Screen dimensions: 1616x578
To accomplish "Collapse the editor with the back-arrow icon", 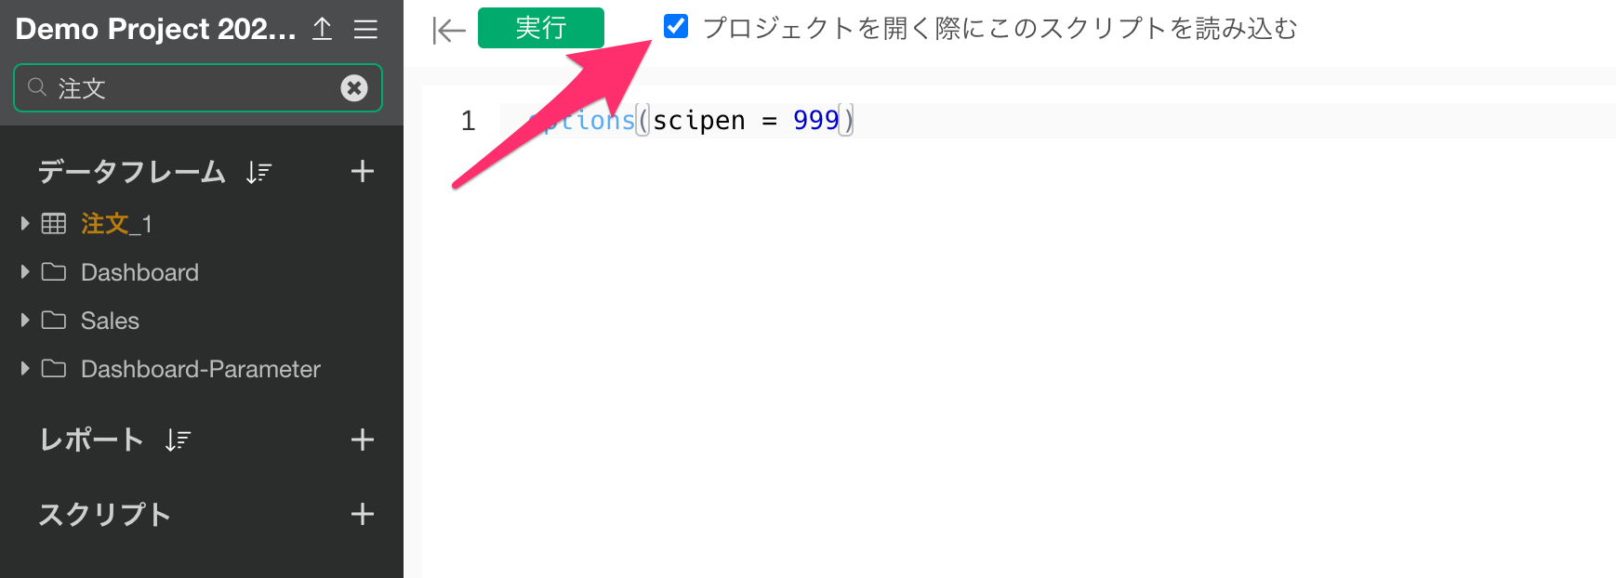I will 448,31.
